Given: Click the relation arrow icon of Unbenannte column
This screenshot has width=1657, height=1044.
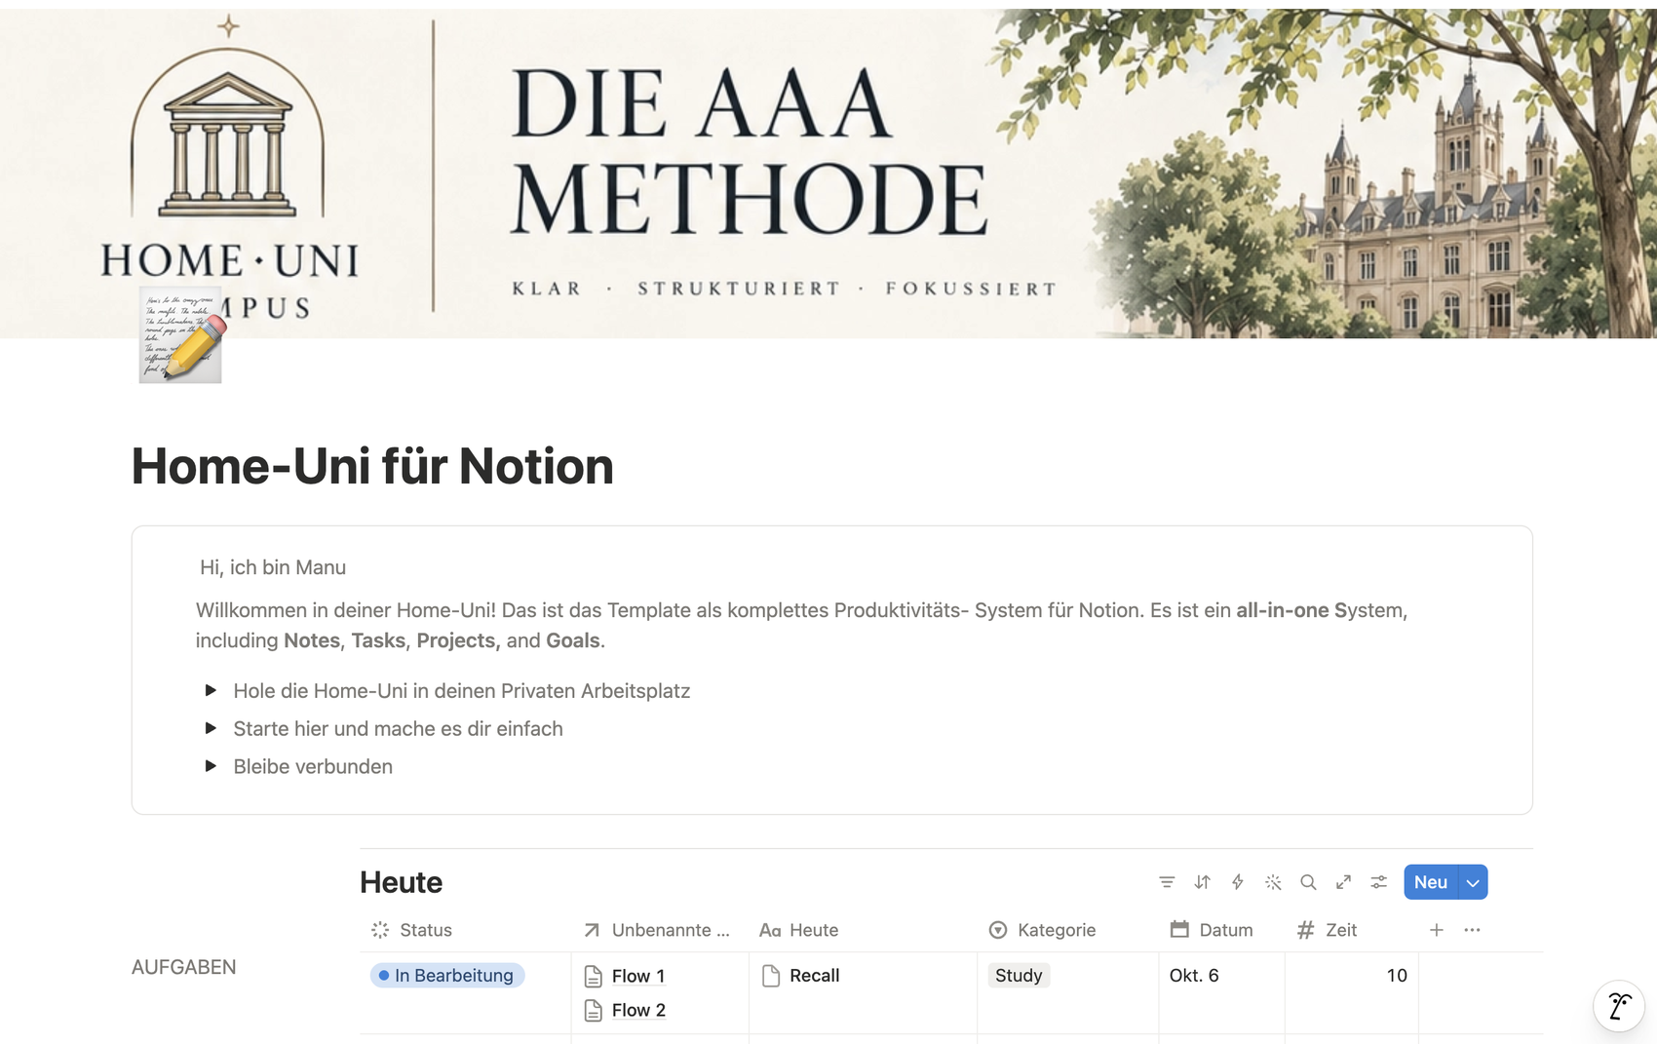Looking at the screenshot, I should click(x=592, y=930).
